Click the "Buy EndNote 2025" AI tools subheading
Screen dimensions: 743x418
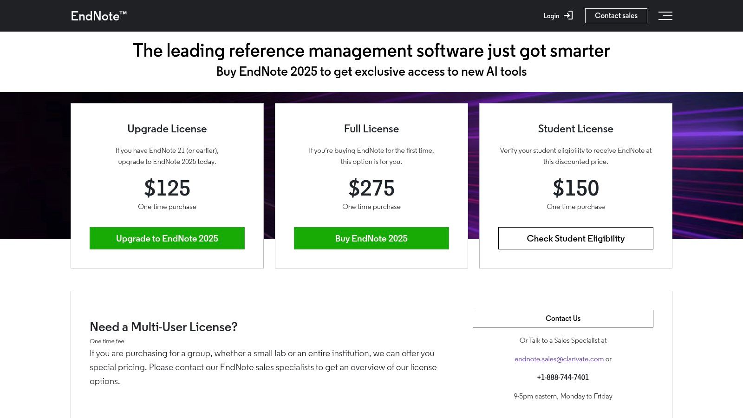(x=371, y=72)
